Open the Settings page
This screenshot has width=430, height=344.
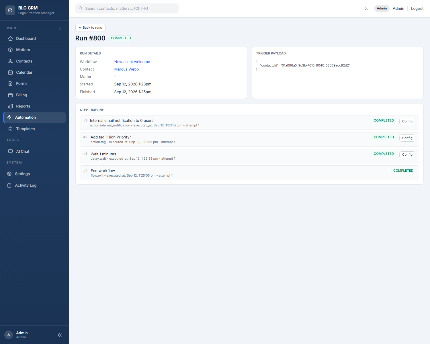pyautogui.click(x=34, y=174)
